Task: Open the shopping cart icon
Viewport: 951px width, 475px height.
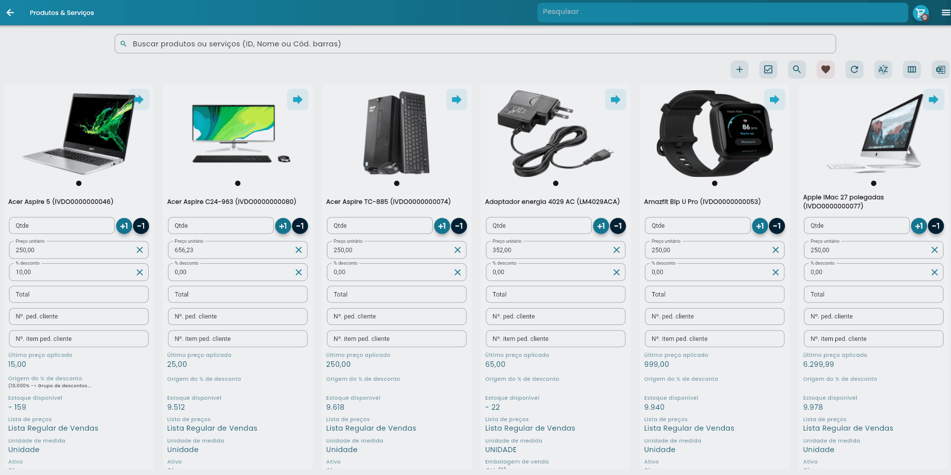Action: pyautogui.click(x=921, y=13)
